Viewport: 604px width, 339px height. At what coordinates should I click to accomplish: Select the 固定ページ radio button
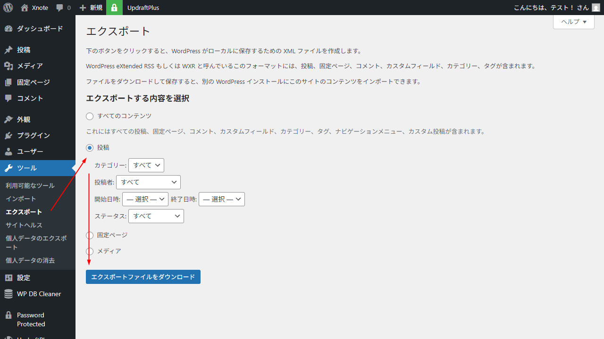click(90, 235)
